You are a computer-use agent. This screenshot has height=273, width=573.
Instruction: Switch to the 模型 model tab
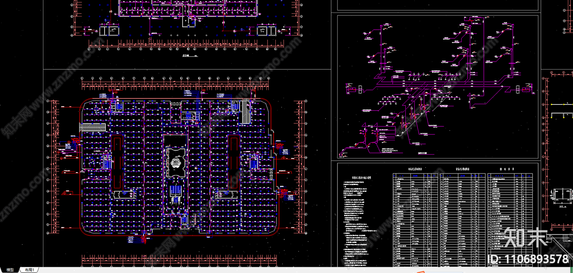coord(10,270)
